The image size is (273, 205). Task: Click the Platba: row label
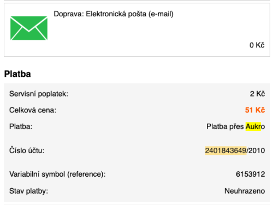(21, 126)
